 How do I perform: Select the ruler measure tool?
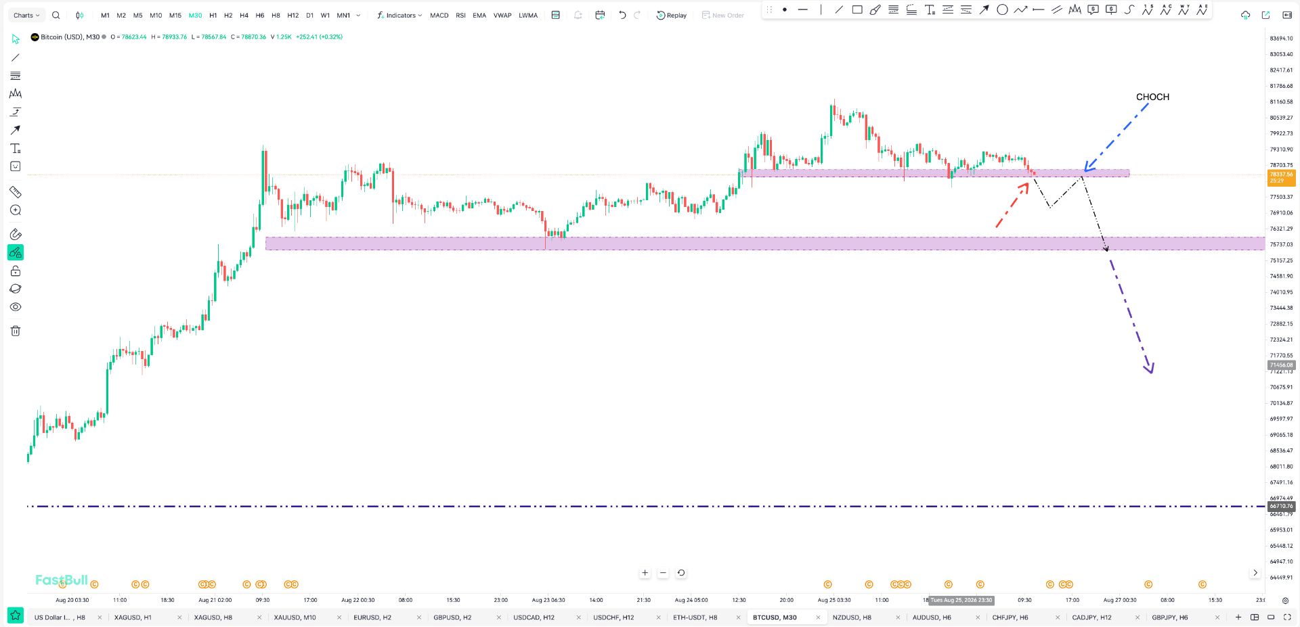[x=16, y=192]
